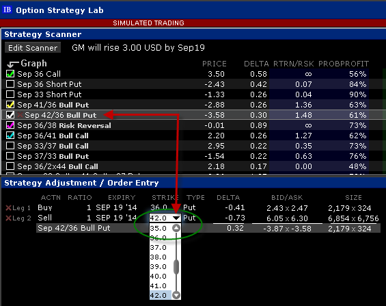Click Leg 2 bid/ask 6.05 x 6.30
Image resolution: width=386 pixels, height=306 pixels.
pos(287,218)
